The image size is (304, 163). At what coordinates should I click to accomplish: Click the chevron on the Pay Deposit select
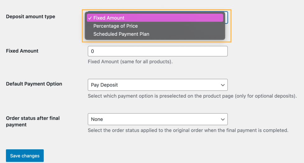[x=223, y=85]
